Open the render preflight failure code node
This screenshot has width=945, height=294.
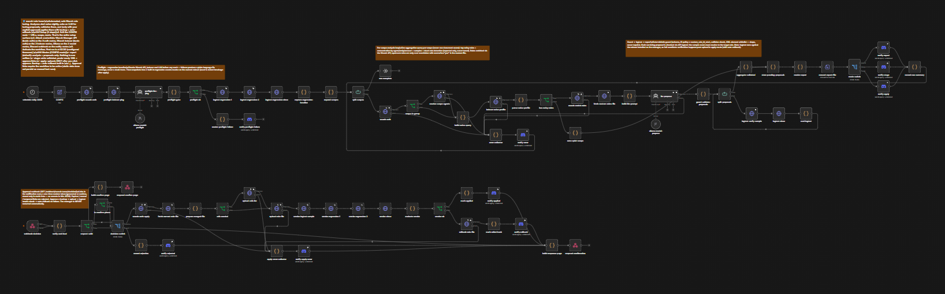[222, 119]
